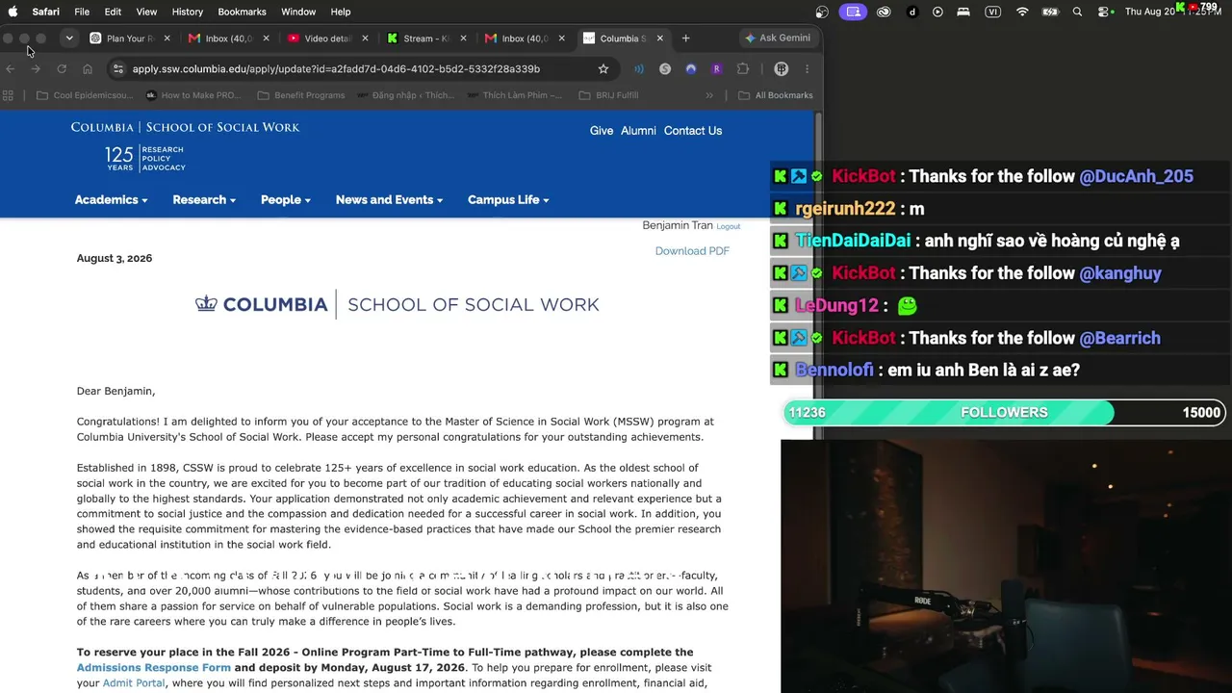Click the blue sound-wave extension icon

click(x=639, y=69)
